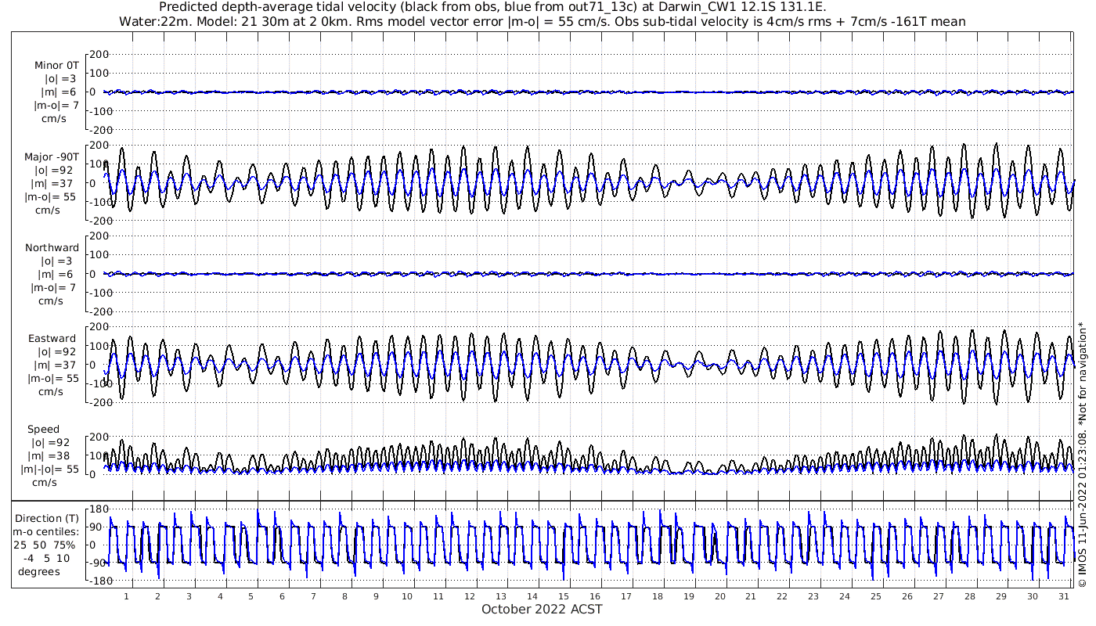The height and width of the screenshot is (626, 1096).
Task: Click the 'cm/s' unit under the Eastward panel
Action: point(52,392)
